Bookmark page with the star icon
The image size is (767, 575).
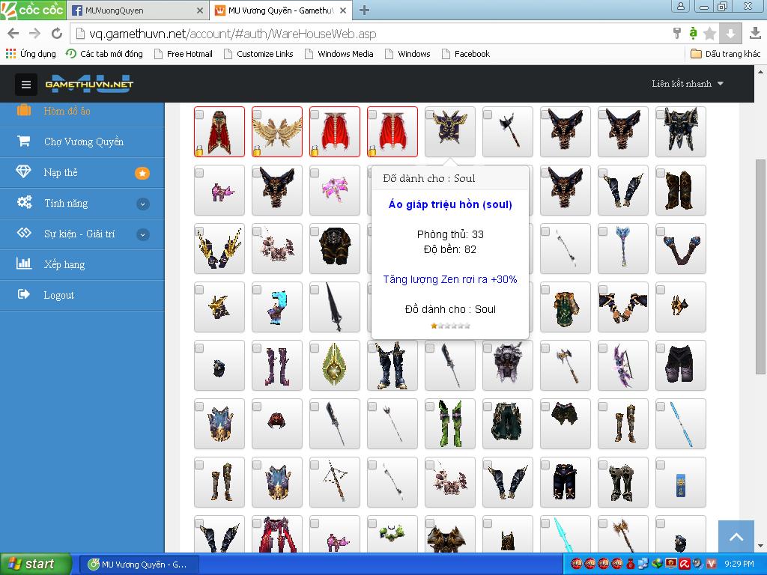(x=709, y=34)
